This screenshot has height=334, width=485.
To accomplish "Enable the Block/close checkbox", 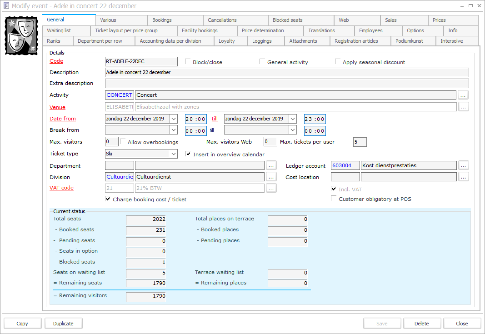I will click(x=188, y=62).
